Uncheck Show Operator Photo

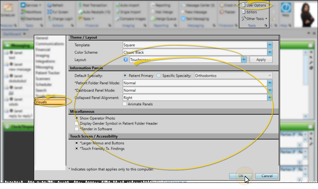click(77, 118)
